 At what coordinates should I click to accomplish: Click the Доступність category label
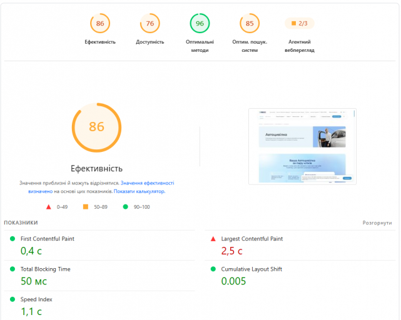tap(150, 42)
